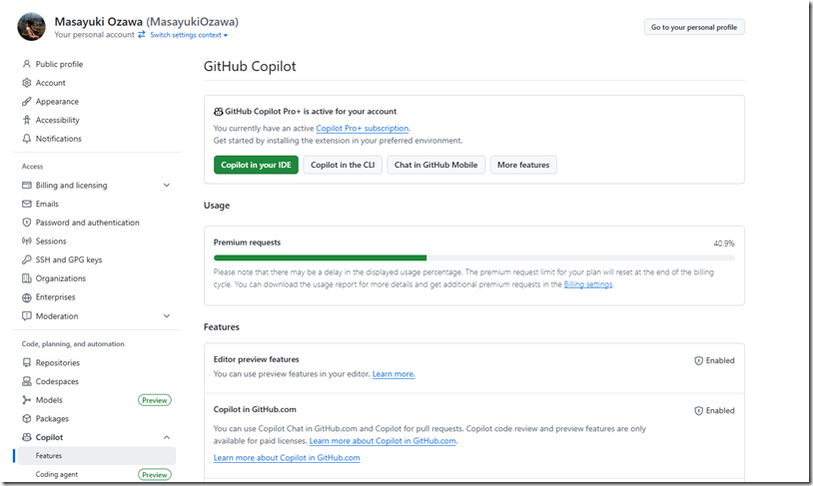Viewport: 813px width, 486px height.
Task: Click the Account gear icon
Action: tap(26, 83)
